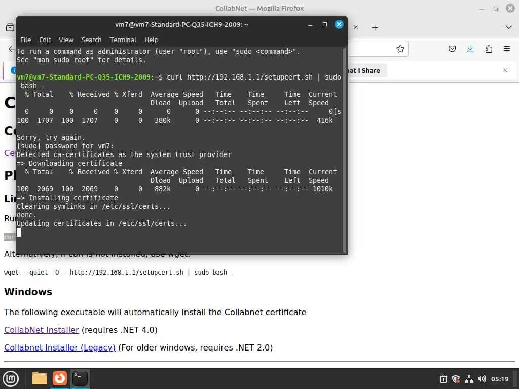Open the clock showing 05:19
Screen dimensions: 519x389
pyautogui.click(x=499, y=379)
